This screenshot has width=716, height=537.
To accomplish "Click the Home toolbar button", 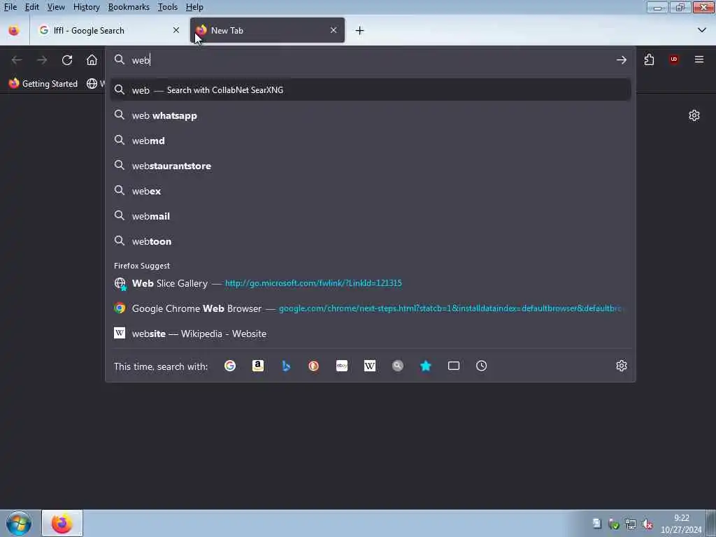I will click(x=92, y=60).
